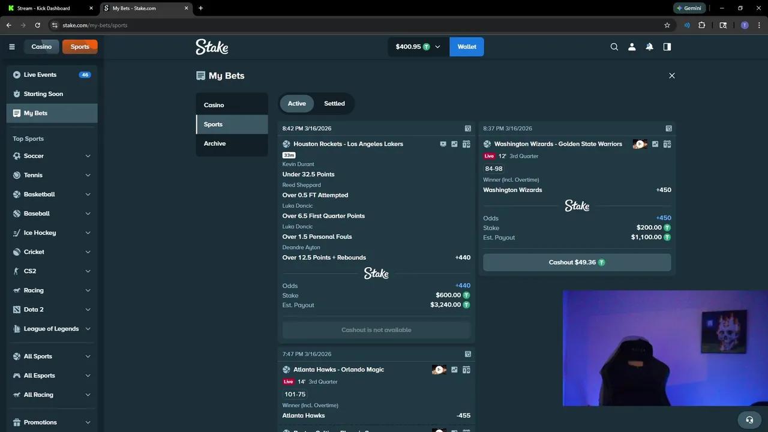Show Settled bets
768x432 pixels.
click(334, 104)
